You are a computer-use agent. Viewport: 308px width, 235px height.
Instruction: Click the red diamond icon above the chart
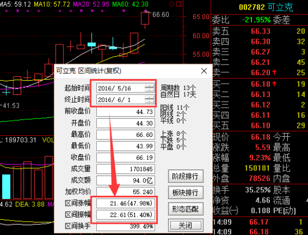click(172, 4)
